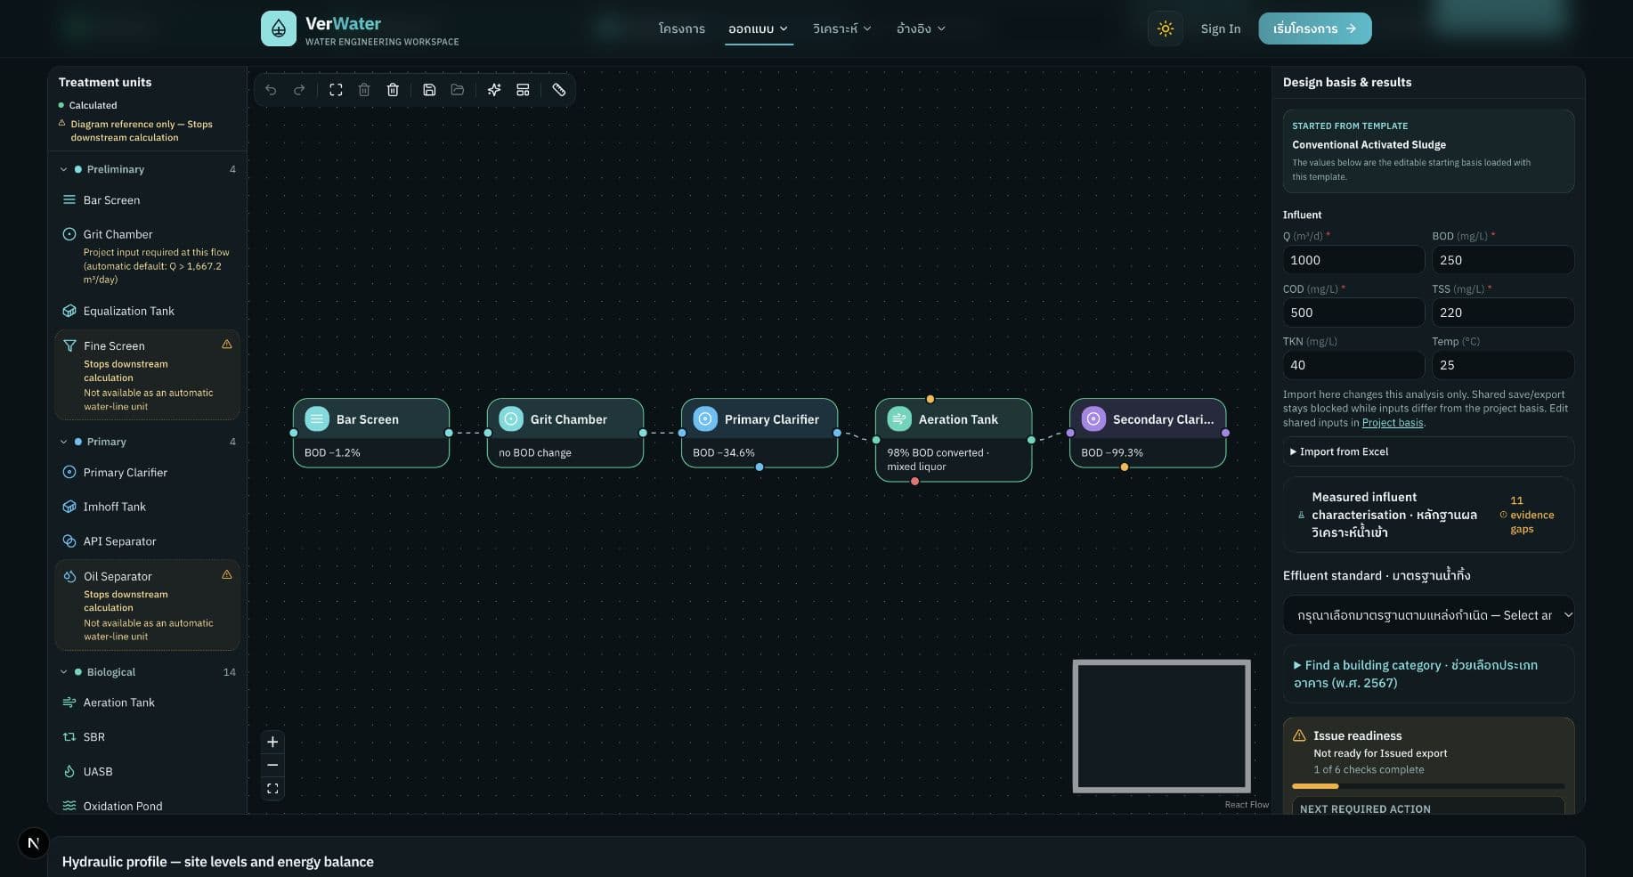Select the ruler measurement tool
1633x877 pixels.
point(559,90)
